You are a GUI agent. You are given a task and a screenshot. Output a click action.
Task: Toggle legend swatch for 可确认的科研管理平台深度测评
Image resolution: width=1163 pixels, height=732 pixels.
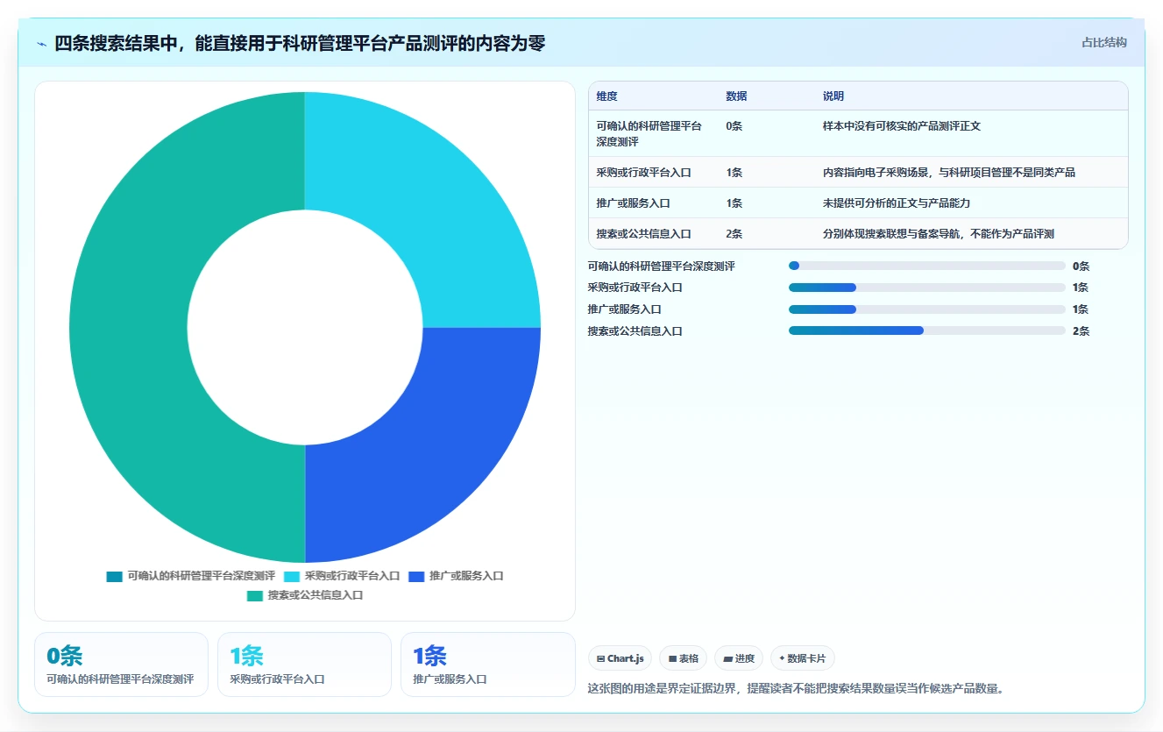point(114,576)
